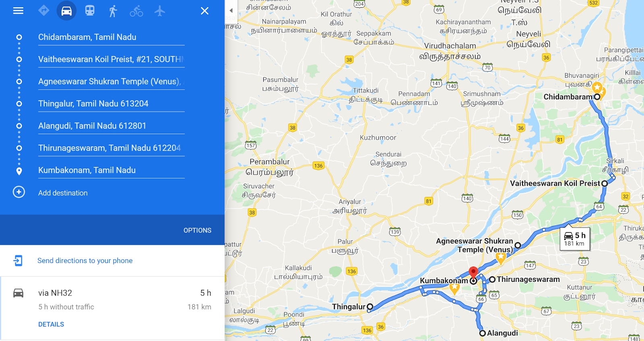Switch to transit travel mode
The image size is (644, 341).
pos(90,11)
